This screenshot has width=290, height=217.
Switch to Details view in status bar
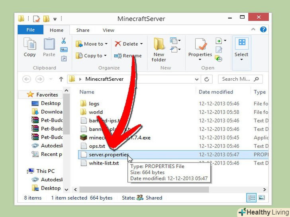point(251,198)
